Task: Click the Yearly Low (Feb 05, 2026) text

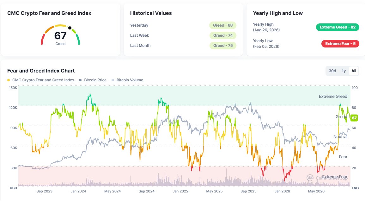Action: tap(266, 44)
